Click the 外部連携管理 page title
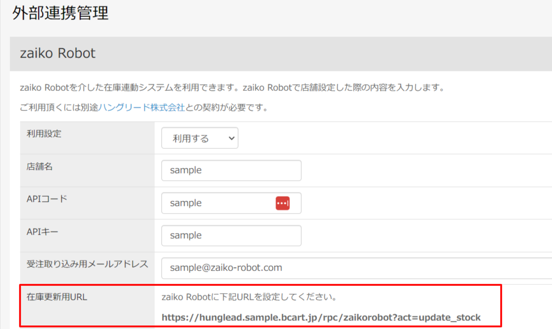 [x=60, y=13]
